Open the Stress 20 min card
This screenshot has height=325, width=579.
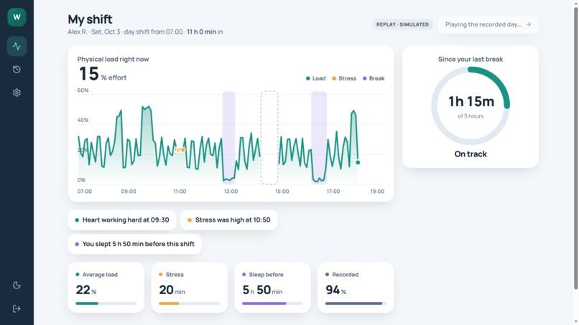coord(189,288)
